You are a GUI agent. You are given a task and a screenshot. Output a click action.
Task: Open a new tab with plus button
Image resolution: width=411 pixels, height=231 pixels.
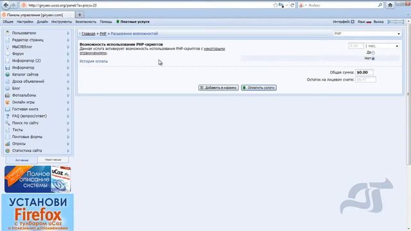click(x=80, y=15)
